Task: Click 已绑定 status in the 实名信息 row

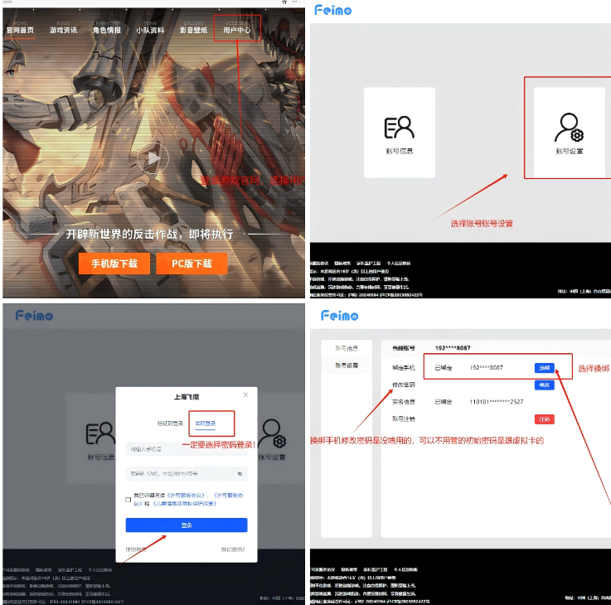Action: [443, 402]
